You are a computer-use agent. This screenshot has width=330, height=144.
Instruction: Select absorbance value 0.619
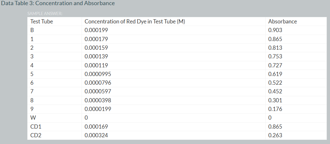[275, 74]
